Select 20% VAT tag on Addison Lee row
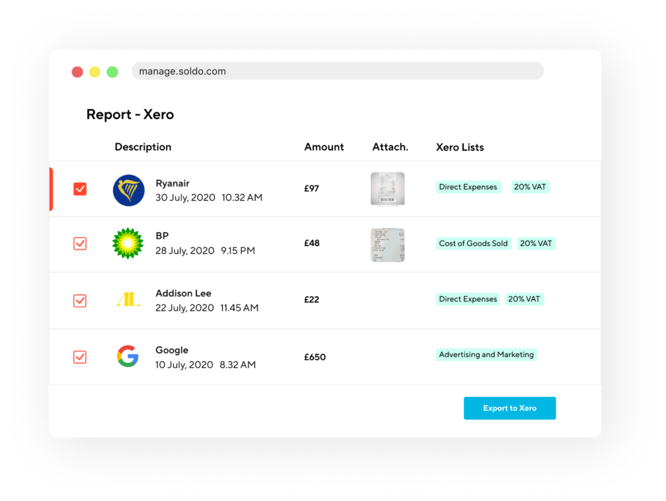 [x=524, y=299]
